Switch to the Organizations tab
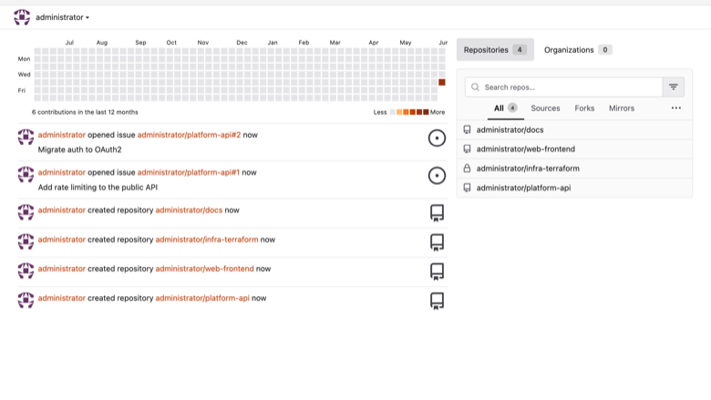The image size is (711, 400). click(x=578, y=50)
